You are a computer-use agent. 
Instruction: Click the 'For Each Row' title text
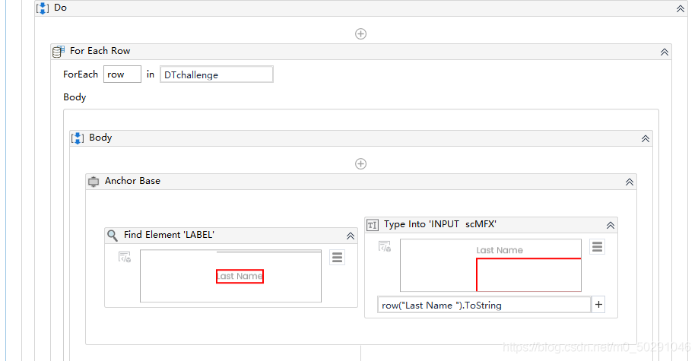point(100,51)
